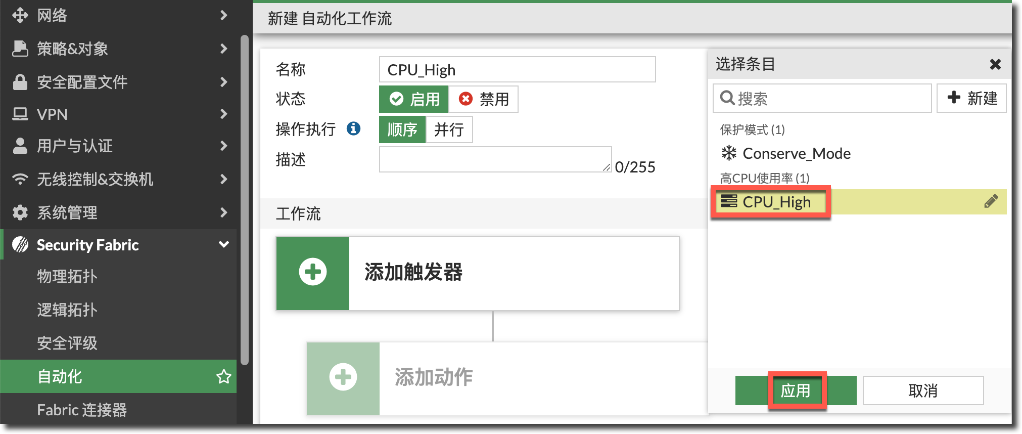Click the pencil edit icon for CPU_High

(991, 202)
